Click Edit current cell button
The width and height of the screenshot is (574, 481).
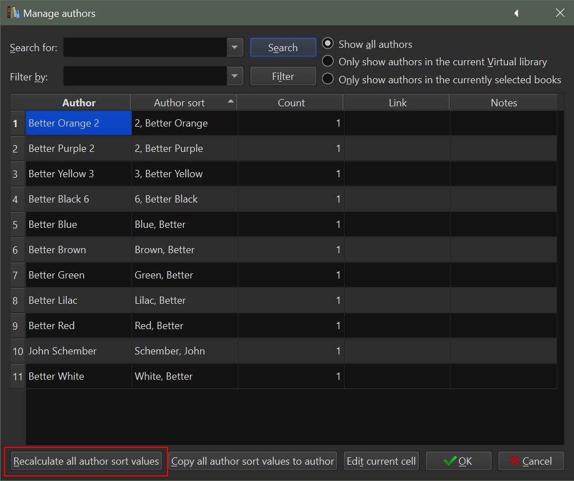pos(381,461)
